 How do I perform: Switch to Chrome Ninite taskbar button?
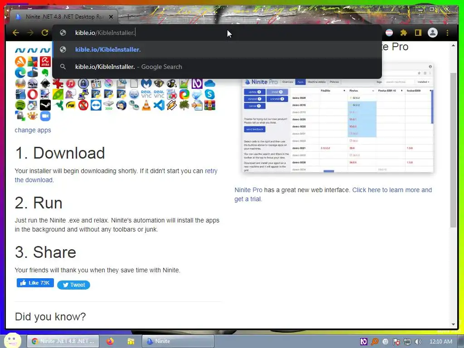63,341
